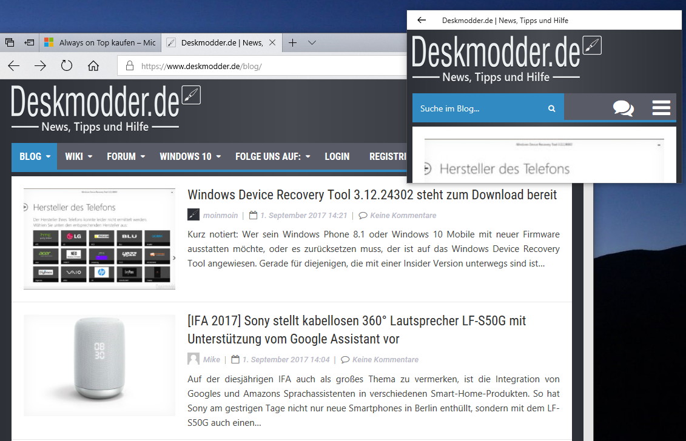Click author moinmoin link
Image resolution: width=686 pixels, height=441 pixels.
coord(221,216)
